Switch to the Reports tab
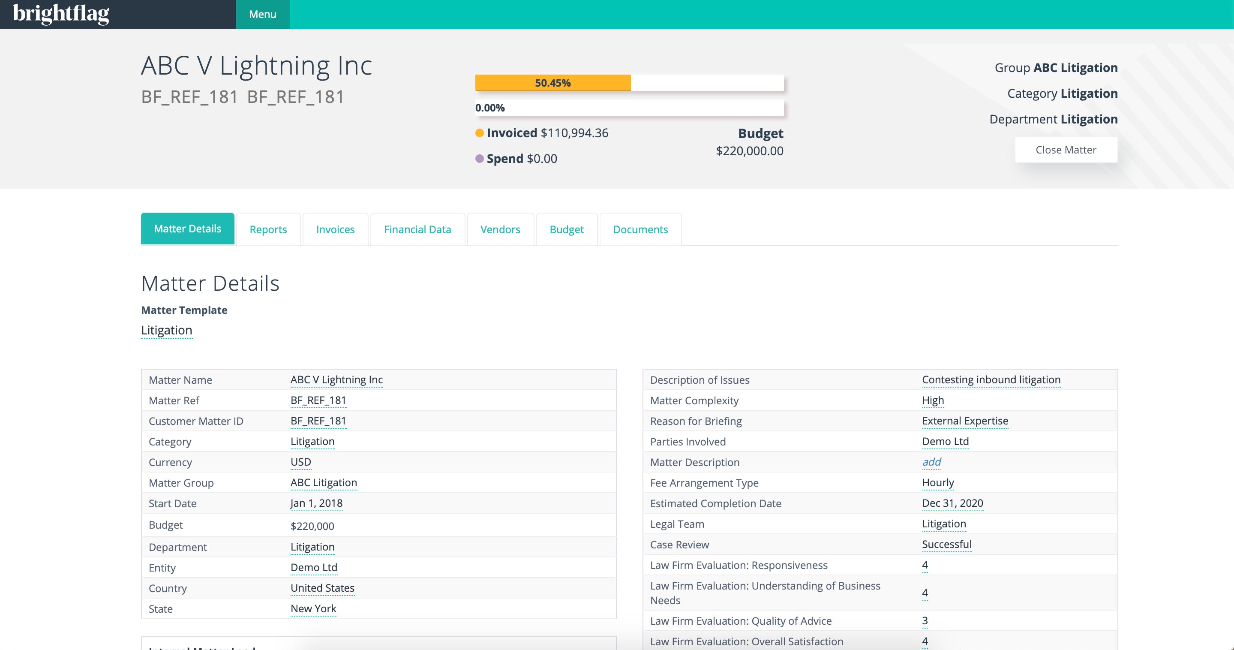This screenshot has width=1234, height=650. pos(268,230)
